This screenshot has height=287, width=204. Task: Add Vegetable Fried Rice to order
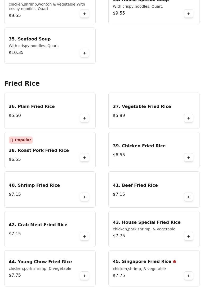(189, 118)
